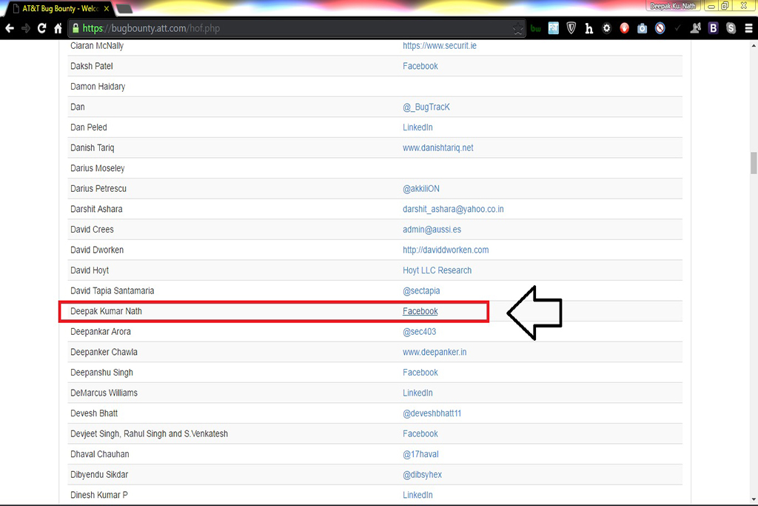
Task: Select the AT&T Bug Bounty tab
Action: (61, 9)
